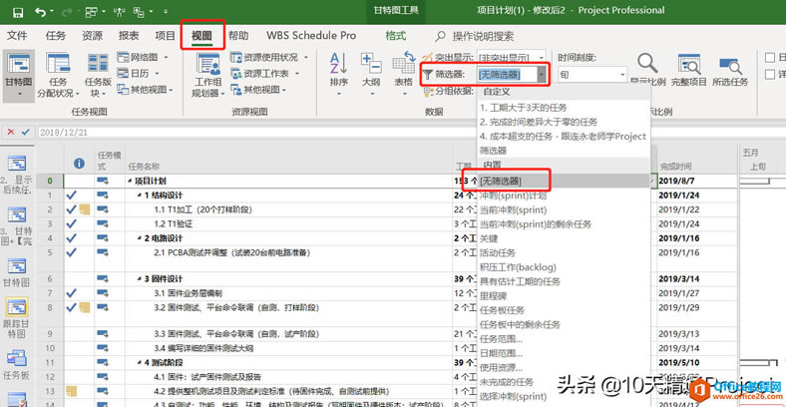Switch to the Project (项目) ribbon tab
The height and width of the screenshot is (407, 786).
[x=166, y=36]
